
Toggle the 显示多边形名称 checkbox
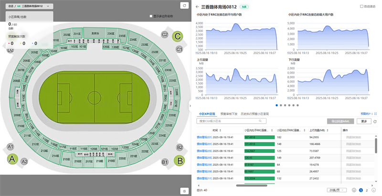[152, 16]
